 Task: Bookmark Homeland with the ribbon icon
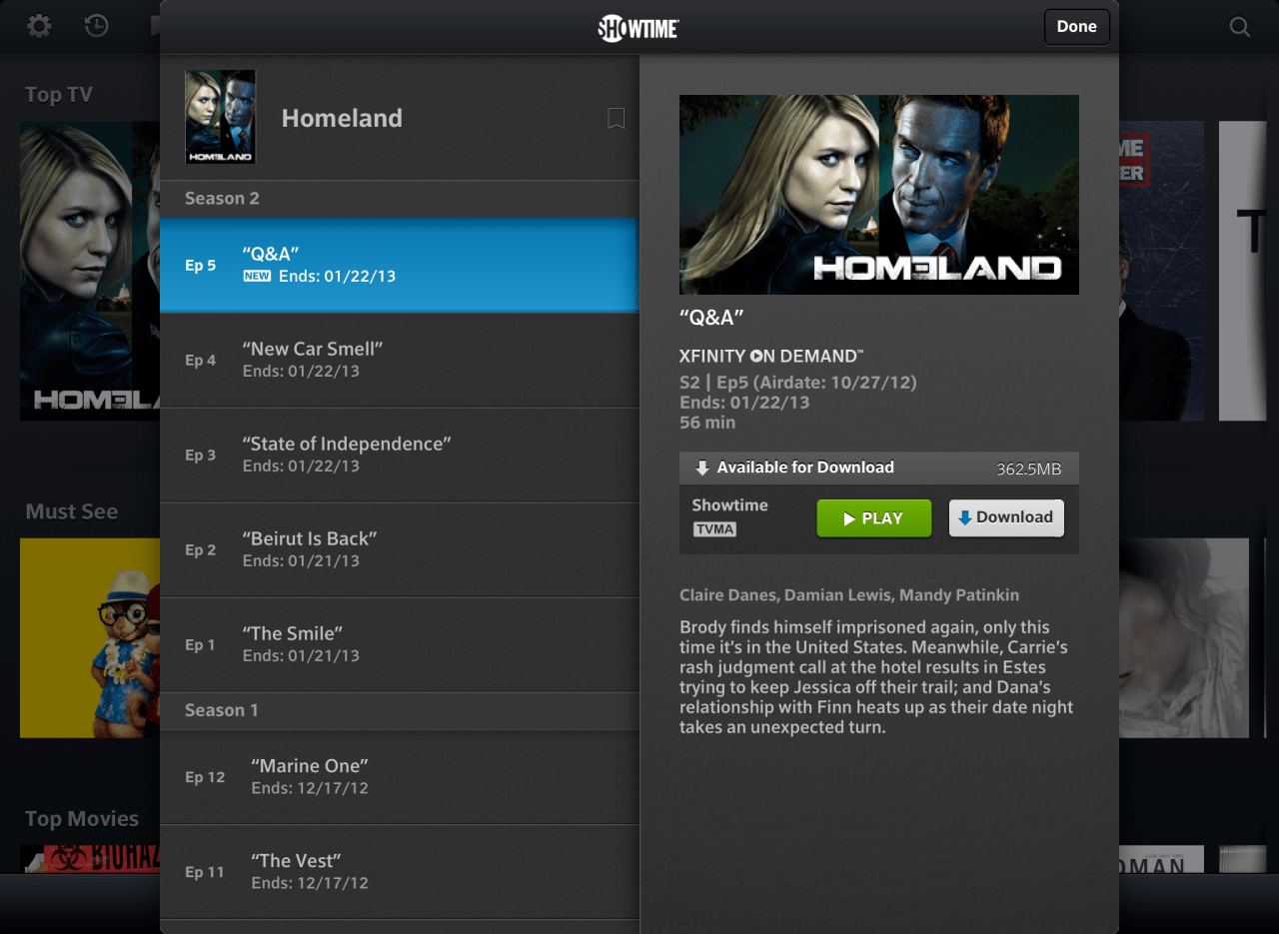click(617, 118)
